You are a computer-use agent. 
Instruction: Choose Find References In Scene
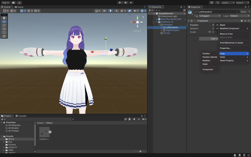coord(234,43)
